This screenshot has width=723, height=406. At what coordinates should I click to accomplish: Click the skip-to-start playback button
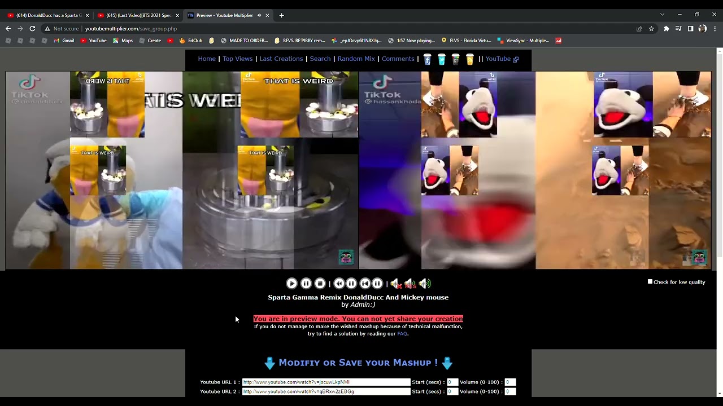coord(365,284)
